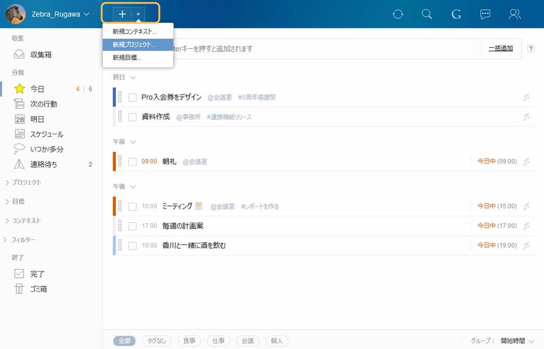This screenshot has height=349, width=544.
Task: Click pin icon on 毎週の計画案 row
Action: [x=526, y=226]
